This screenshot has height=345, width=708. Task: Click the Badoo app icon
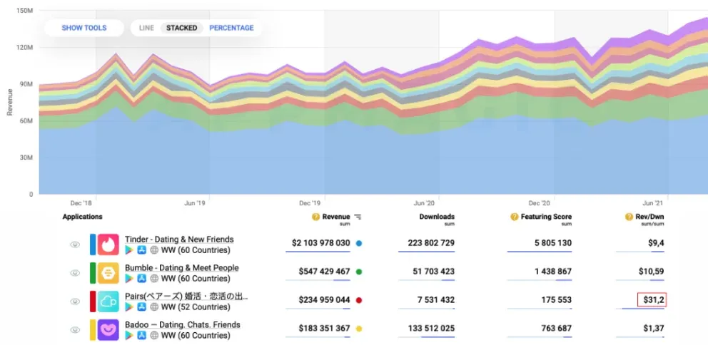click(108, 329)
